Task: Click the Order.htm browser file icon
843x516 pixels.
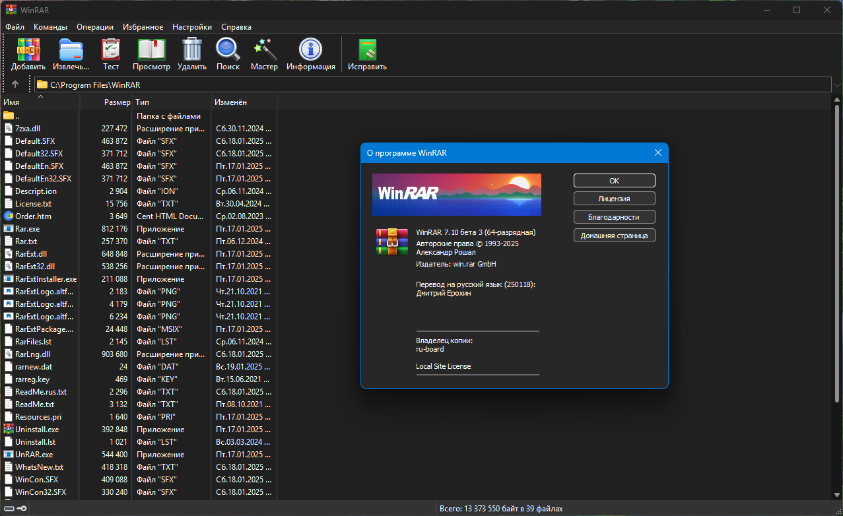Action: tap(9, 216)
